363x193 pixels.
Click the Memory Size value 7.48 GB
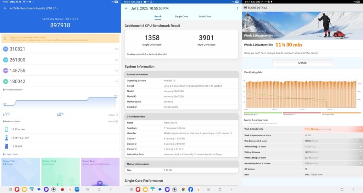[x=168, y=170]
